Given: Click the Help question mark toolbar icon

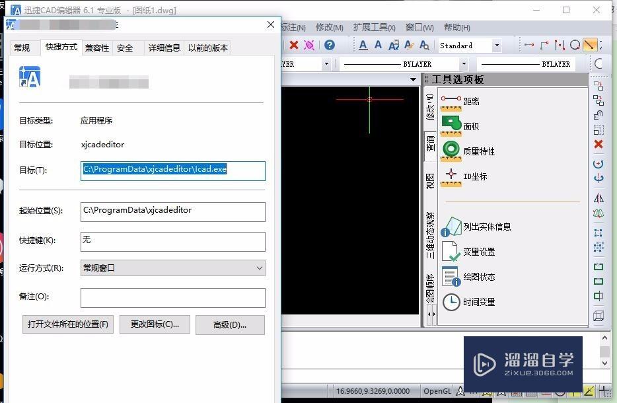Looking at the screenshot, I should point(331,45).
